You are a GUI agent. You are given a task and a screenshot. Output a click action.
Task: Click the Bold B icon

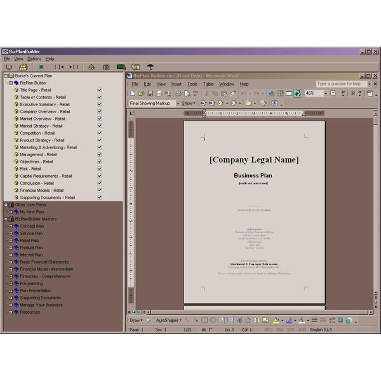[353, 93]
